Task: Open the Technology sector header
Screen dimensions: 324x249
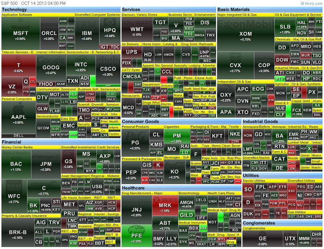Action: [15, 9]
